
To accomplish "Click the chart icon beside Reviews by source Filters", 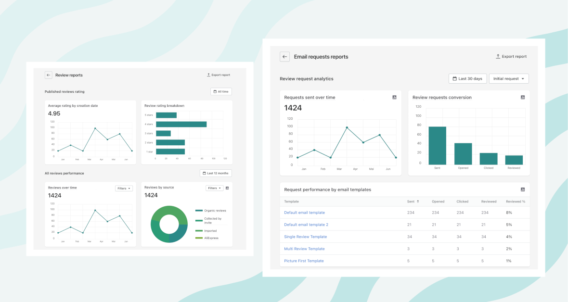I will 226,188.
